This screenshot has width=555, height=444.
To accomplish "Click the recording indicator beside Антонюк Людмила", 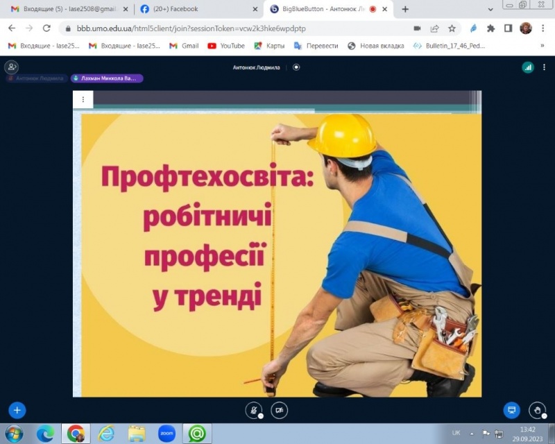I will (x=296, y=67).
